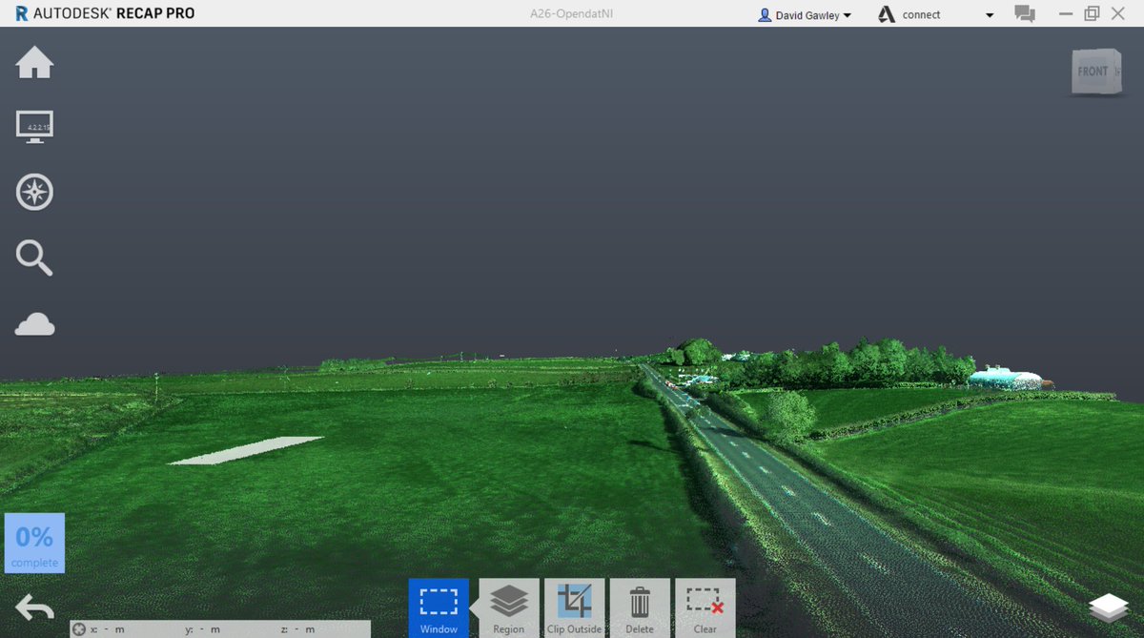Expand the connect dropdown arrow
The width and height of the screenshot is (1144, 638).
click(x=990, y=15)
